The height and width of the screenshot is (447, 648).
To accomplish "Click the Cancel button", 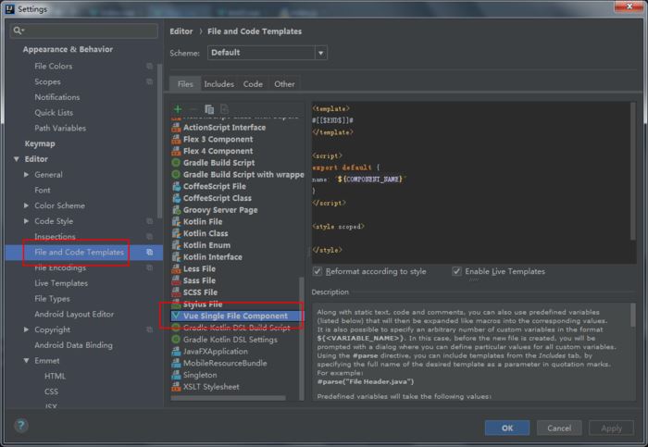I will (x=559, y=428).
